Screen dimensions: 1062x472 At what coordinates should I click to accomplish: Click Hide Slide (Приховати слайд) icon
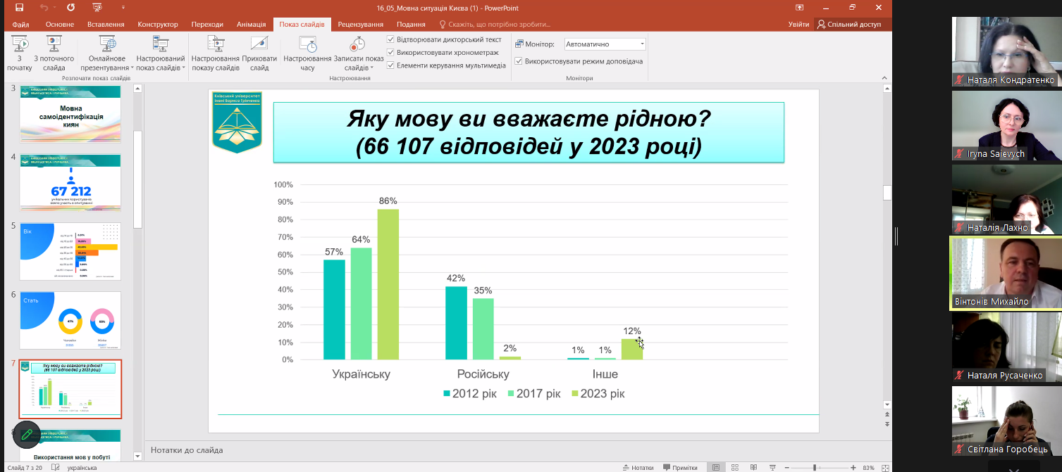point(259,52)
